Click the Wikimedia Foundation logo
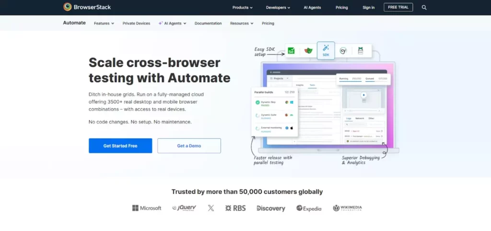The height and width of the screenshot is (231, 491). [347, 208]
